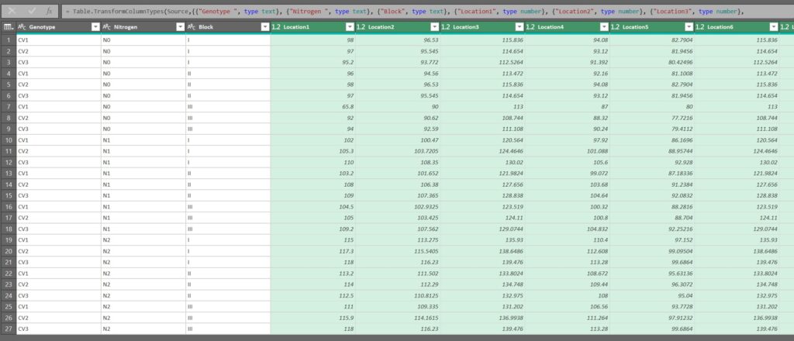Select the row 27 number header
Image resolution: width=794 pixels, height=341 pixels.
[8, 329]
